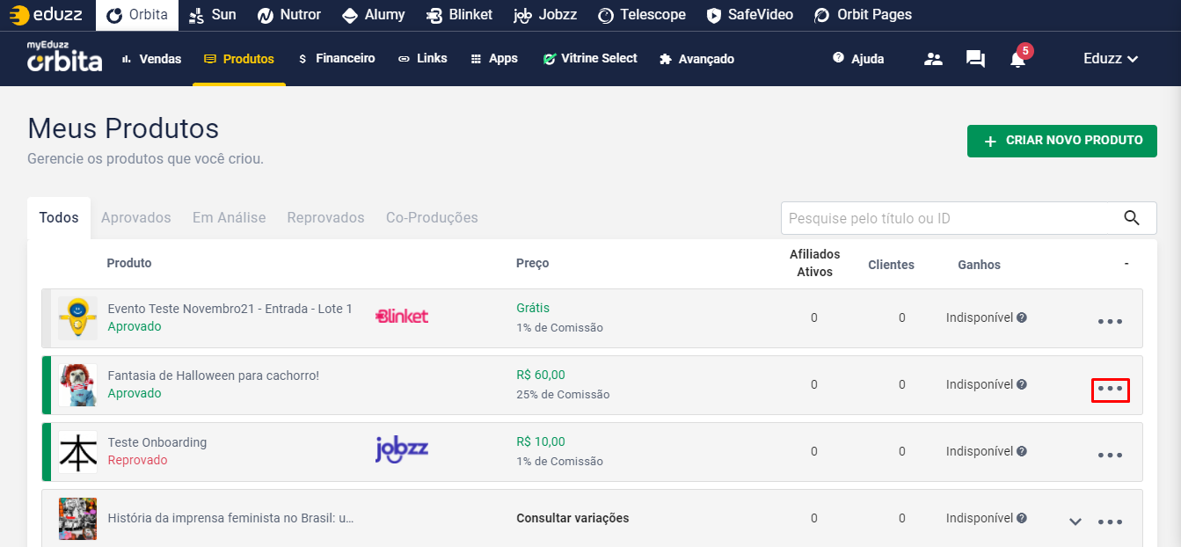Click the Ganhos help icon for Fantasia de Halloween
Image resolution: width=1181 pixels, height=547 pixels.
point(1022,384)
